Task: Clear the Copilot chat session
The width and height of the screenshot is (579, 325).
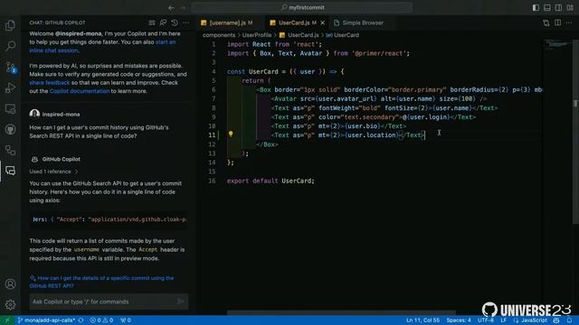Action: (x=152, y=23)
